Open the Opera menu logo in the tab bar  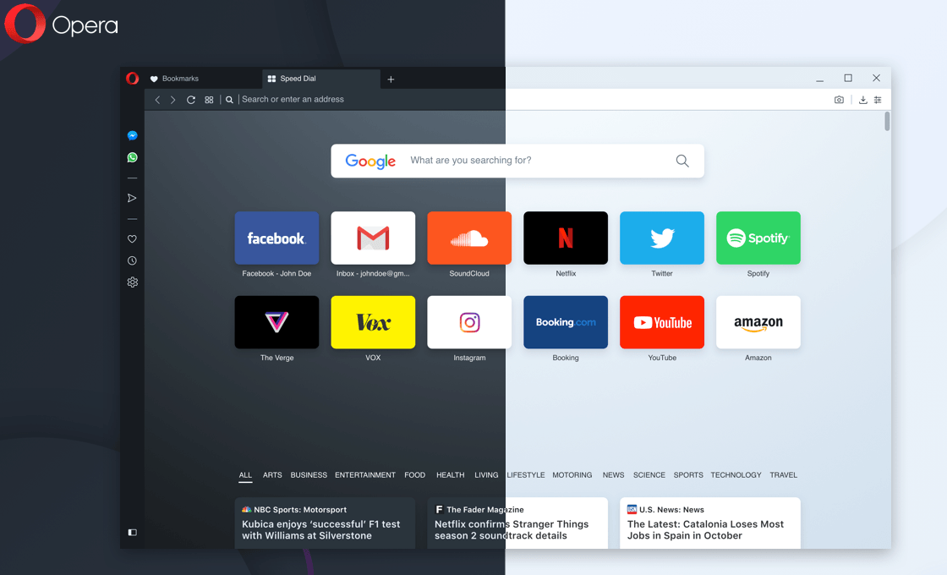(132, 79)
